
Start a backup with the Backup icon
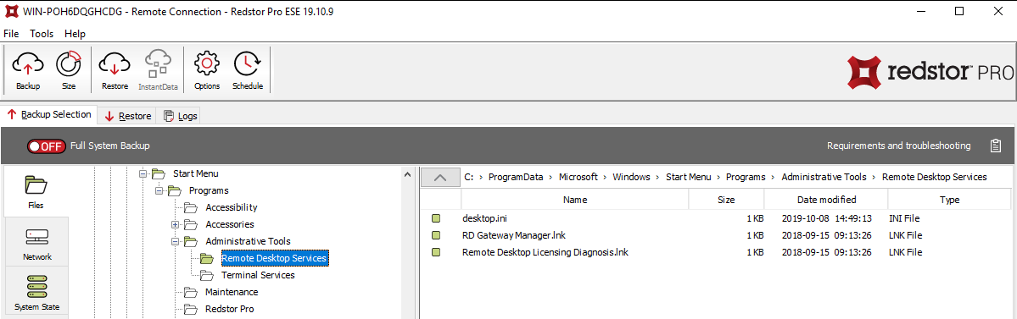[x=28, y=70]
